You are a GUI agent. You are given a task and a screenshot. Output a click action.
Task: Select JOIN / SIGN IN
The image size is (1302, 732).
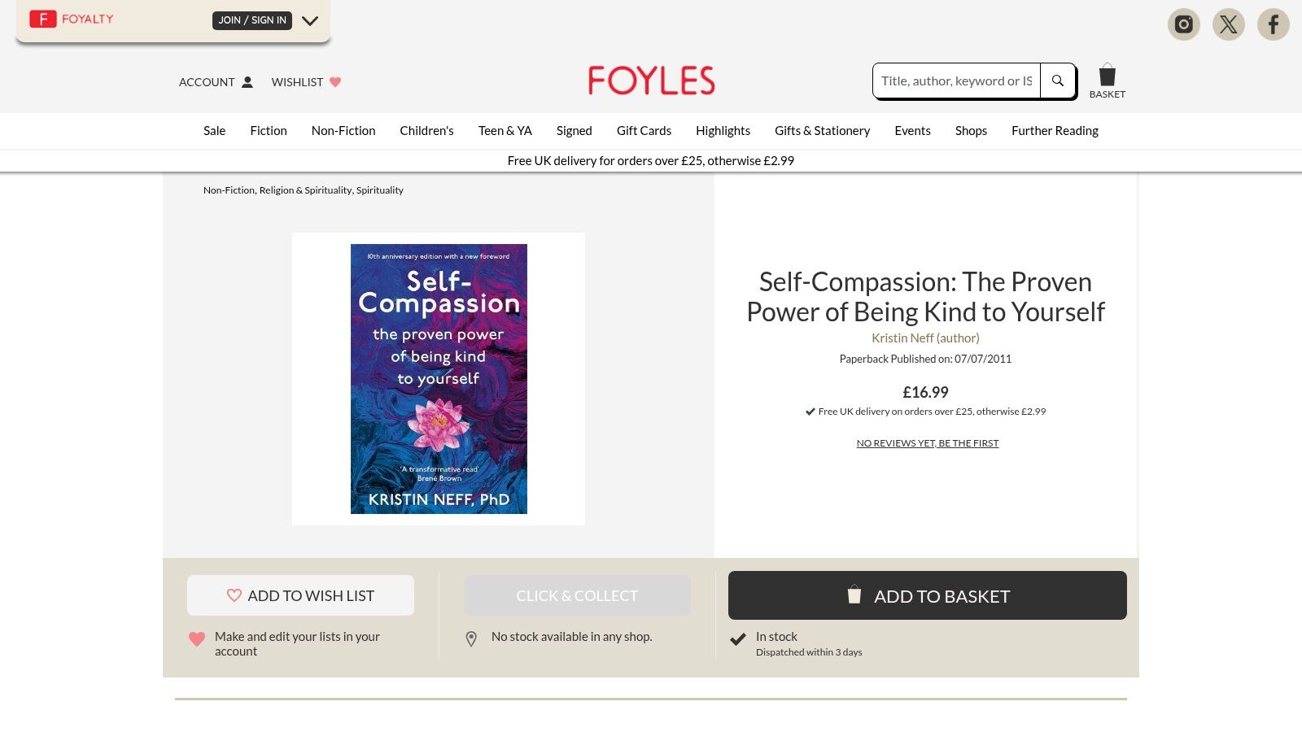point(251,20)
